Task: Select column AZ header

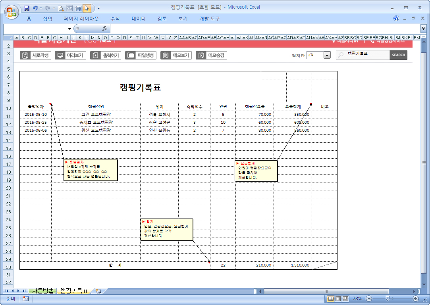Action: pyautogui.click(x=341, y=38)
